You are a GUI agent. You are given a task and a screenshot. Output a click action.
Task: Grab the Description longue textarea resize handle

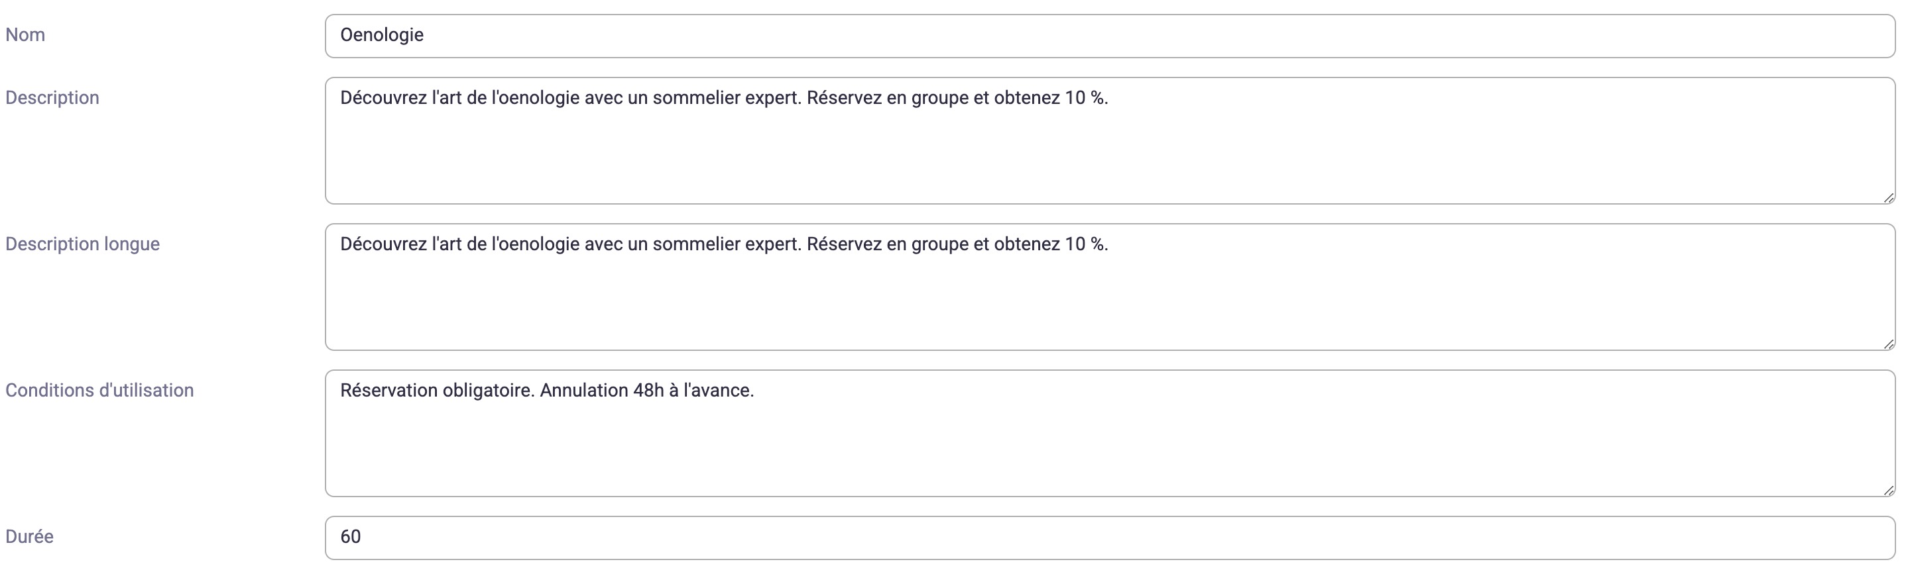pos(1889,344)
